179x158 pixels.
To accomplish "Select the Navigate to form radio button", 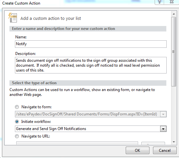I will coord(17,107).
